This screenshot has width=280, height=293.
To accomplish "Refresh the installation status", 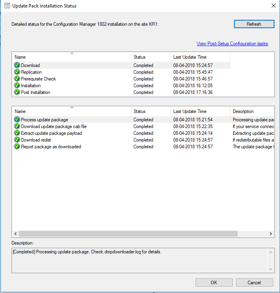I will [254, 24].
